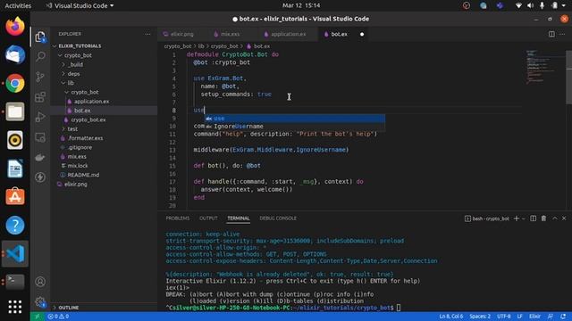This screenshot has height=321, width=572.
Task: Open the Explorer view in activity bar
Action: 40,37
